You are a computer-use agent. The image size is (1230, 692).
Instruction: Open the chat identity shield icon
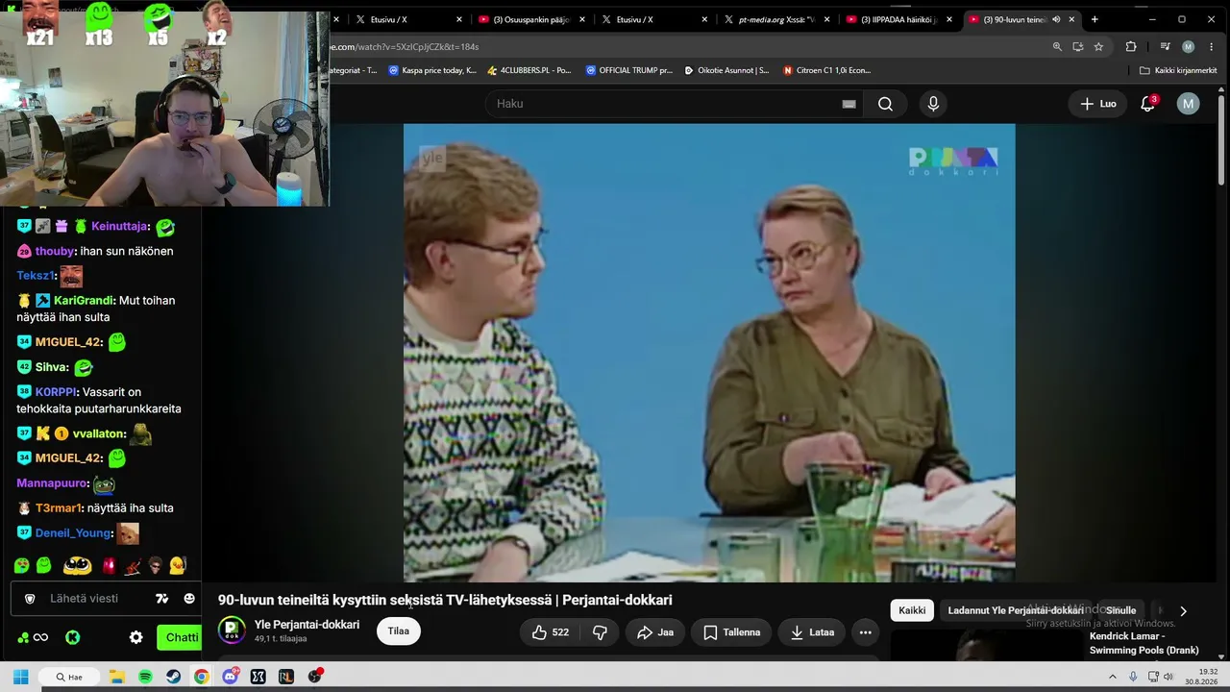pos(30,599)
